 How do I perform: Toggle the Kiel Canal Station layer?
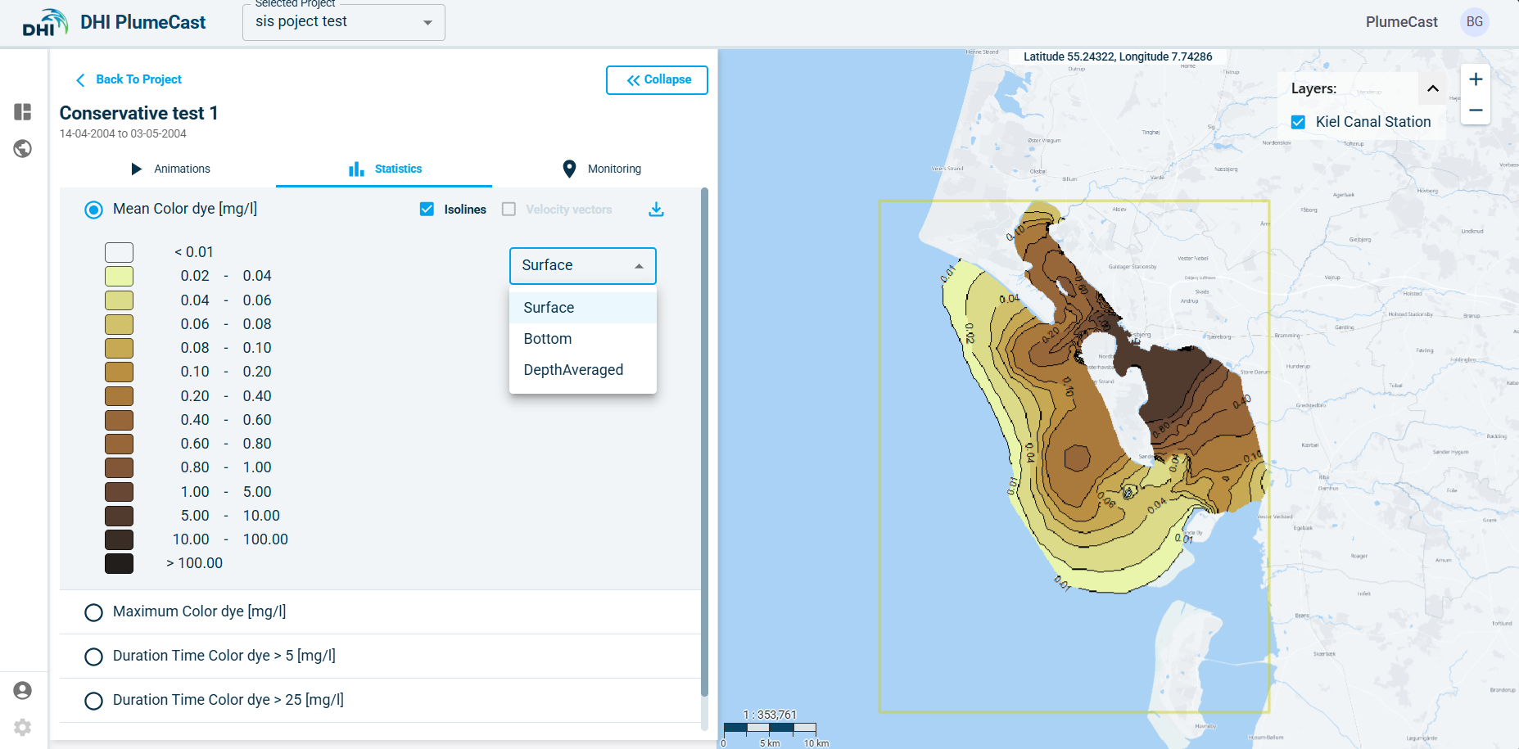pos(1298,122)
